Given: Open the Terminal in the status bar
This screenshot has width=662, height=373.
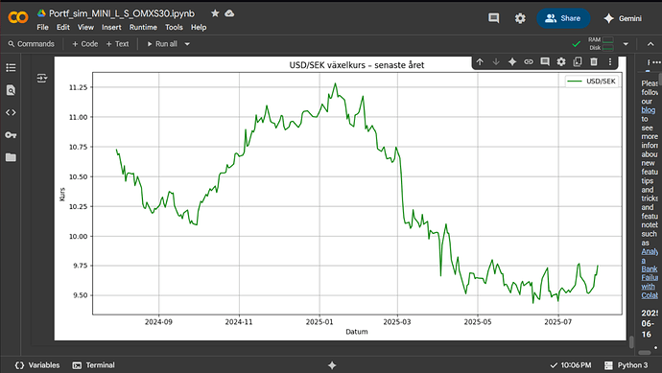Looking at the screenshot, I should [x=94, y=365].
